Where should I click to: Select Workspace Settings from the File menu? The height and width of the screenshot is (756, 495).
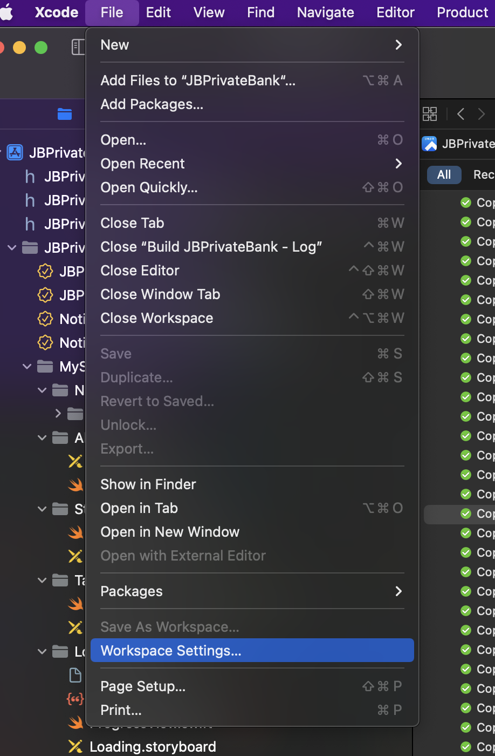coord(170,650)
